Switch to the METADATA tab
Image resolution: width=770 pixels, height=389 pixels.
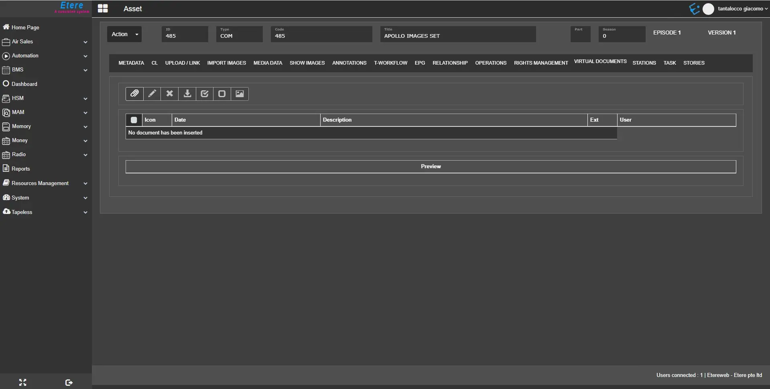[131, 63]
